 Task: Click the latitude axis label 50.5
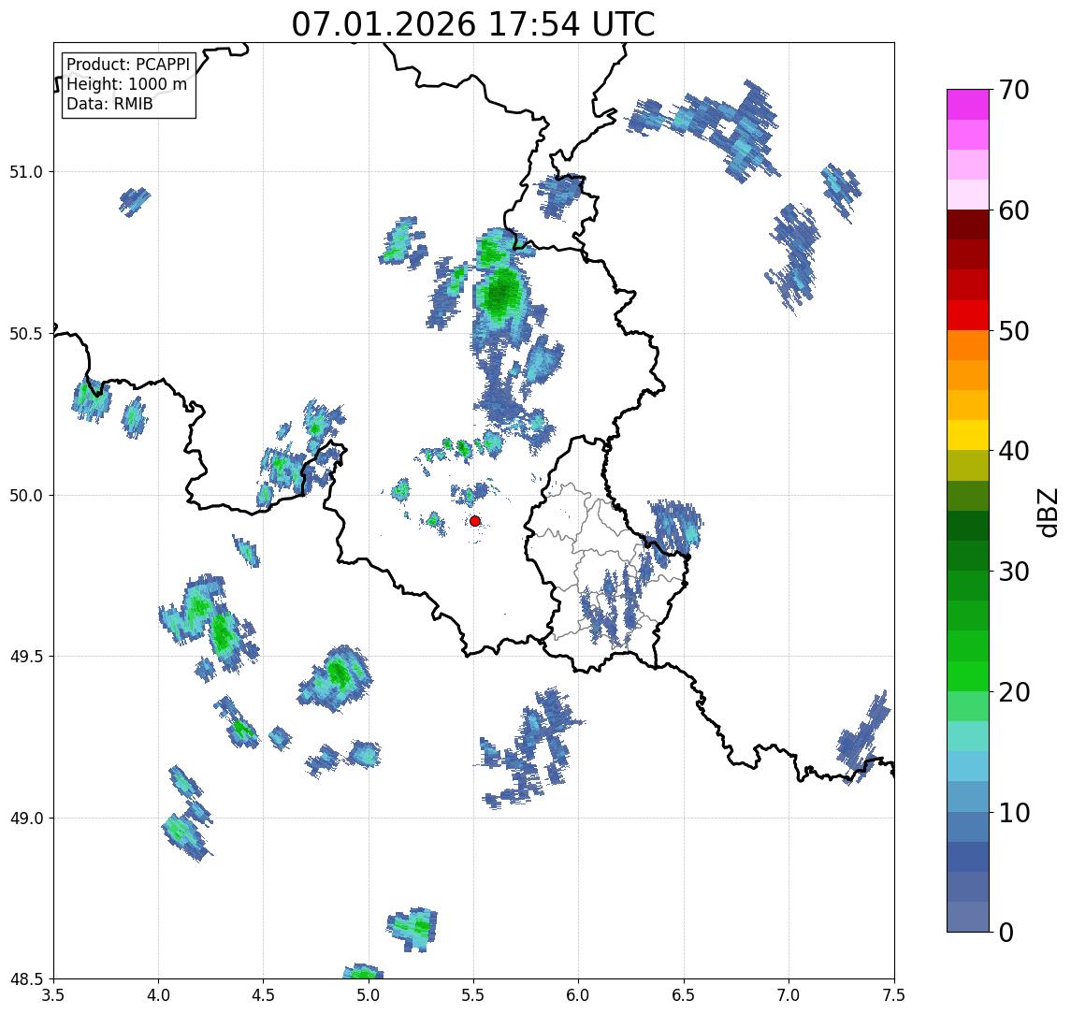click(x=26, y=334)
